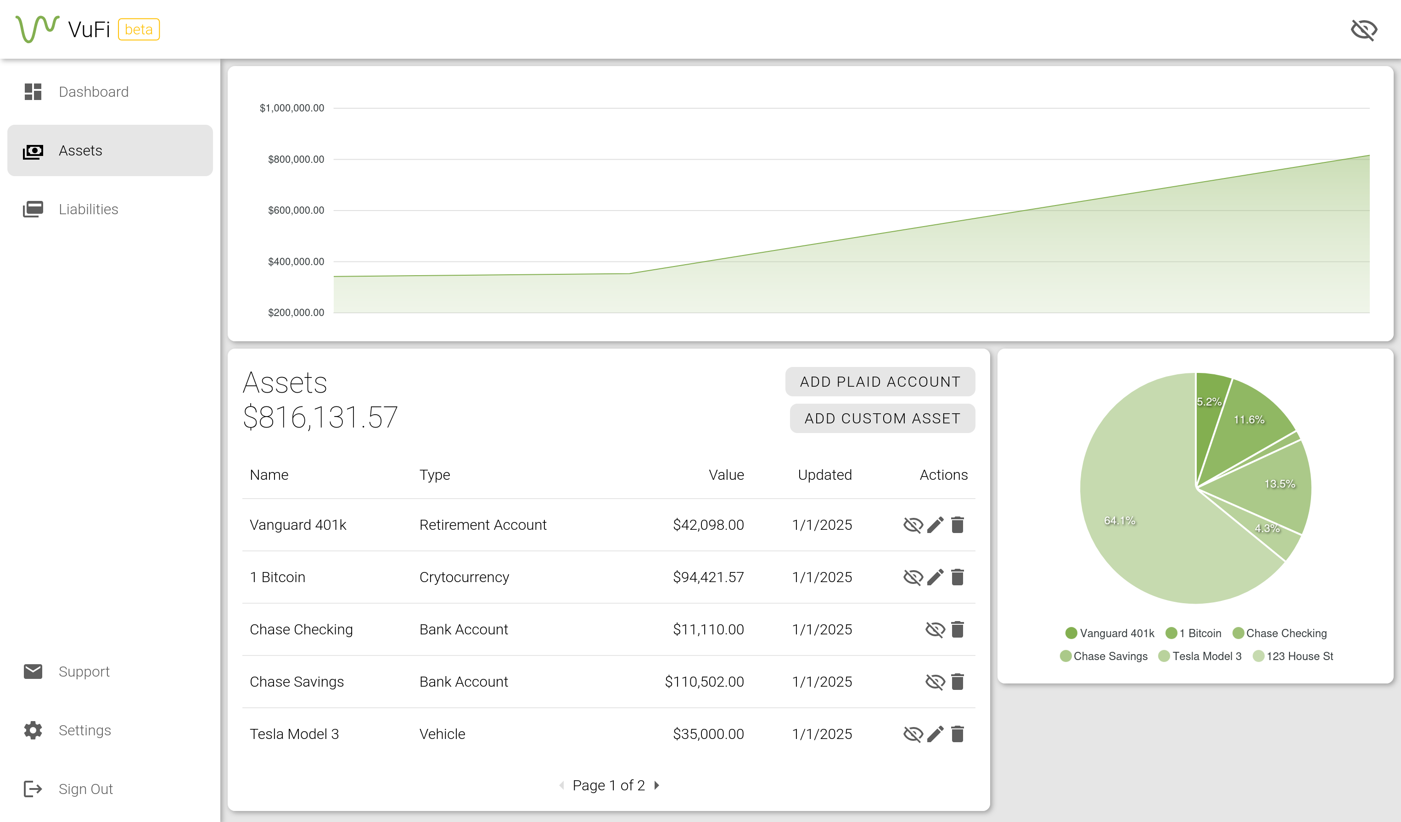
Task: Toggle the global hide-values eye icon in header
Action: (1364, 29)
